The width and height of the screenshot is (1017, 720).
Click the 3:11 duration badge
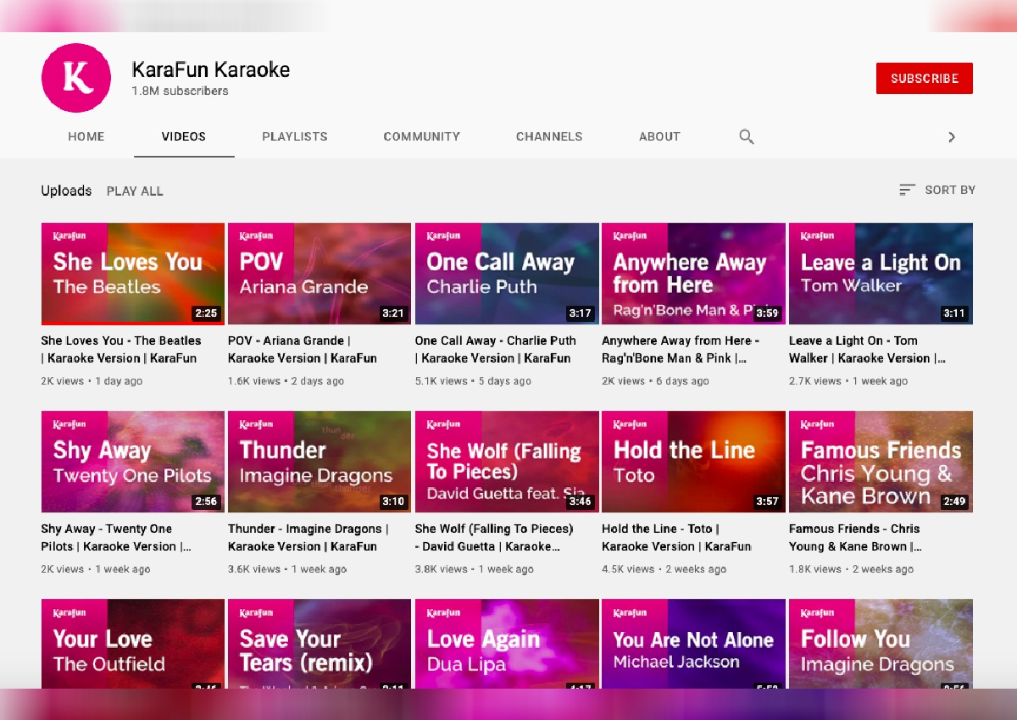pyautogui.click(x=954, y=313)
